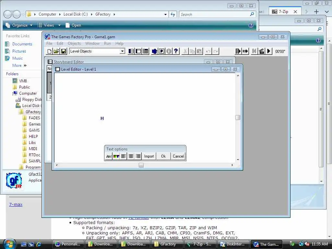The width and height of the screenshot is (332, 249).
Task: Run the game with filmstrip play icon
Action: [238, 51]
